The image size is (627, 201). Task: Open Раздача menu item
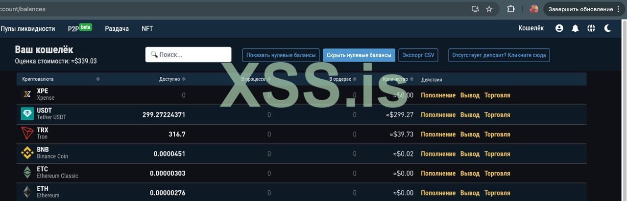117,28
